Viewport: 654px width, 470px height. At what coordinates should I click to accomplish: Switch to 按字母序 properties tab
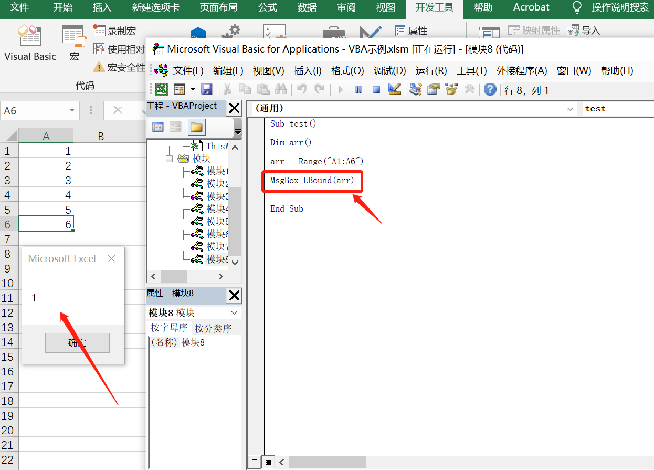click(x=169, y=328)
